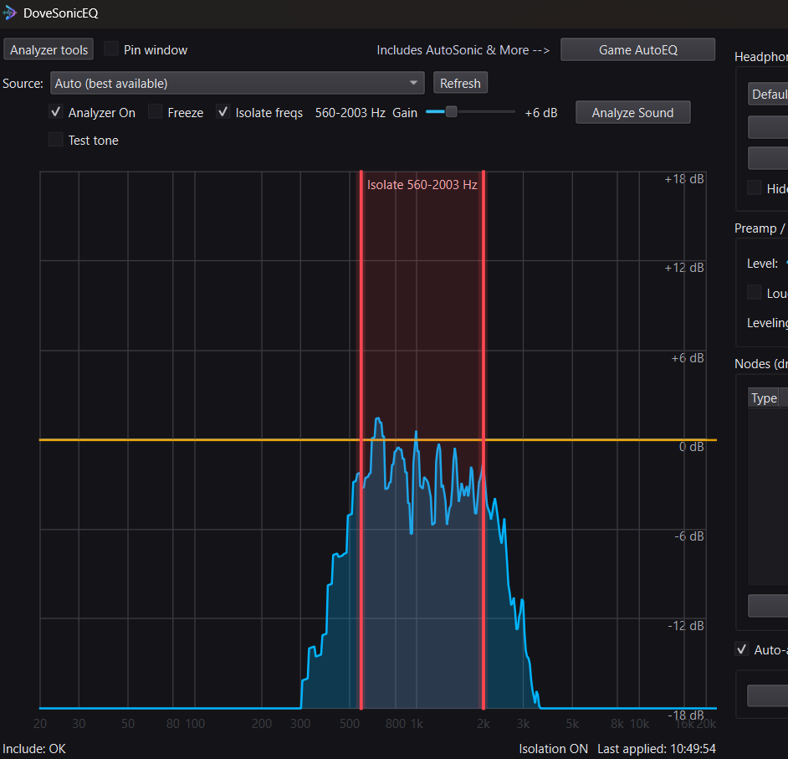Click the '+6 dB' gain value text

tap(541, 113)
